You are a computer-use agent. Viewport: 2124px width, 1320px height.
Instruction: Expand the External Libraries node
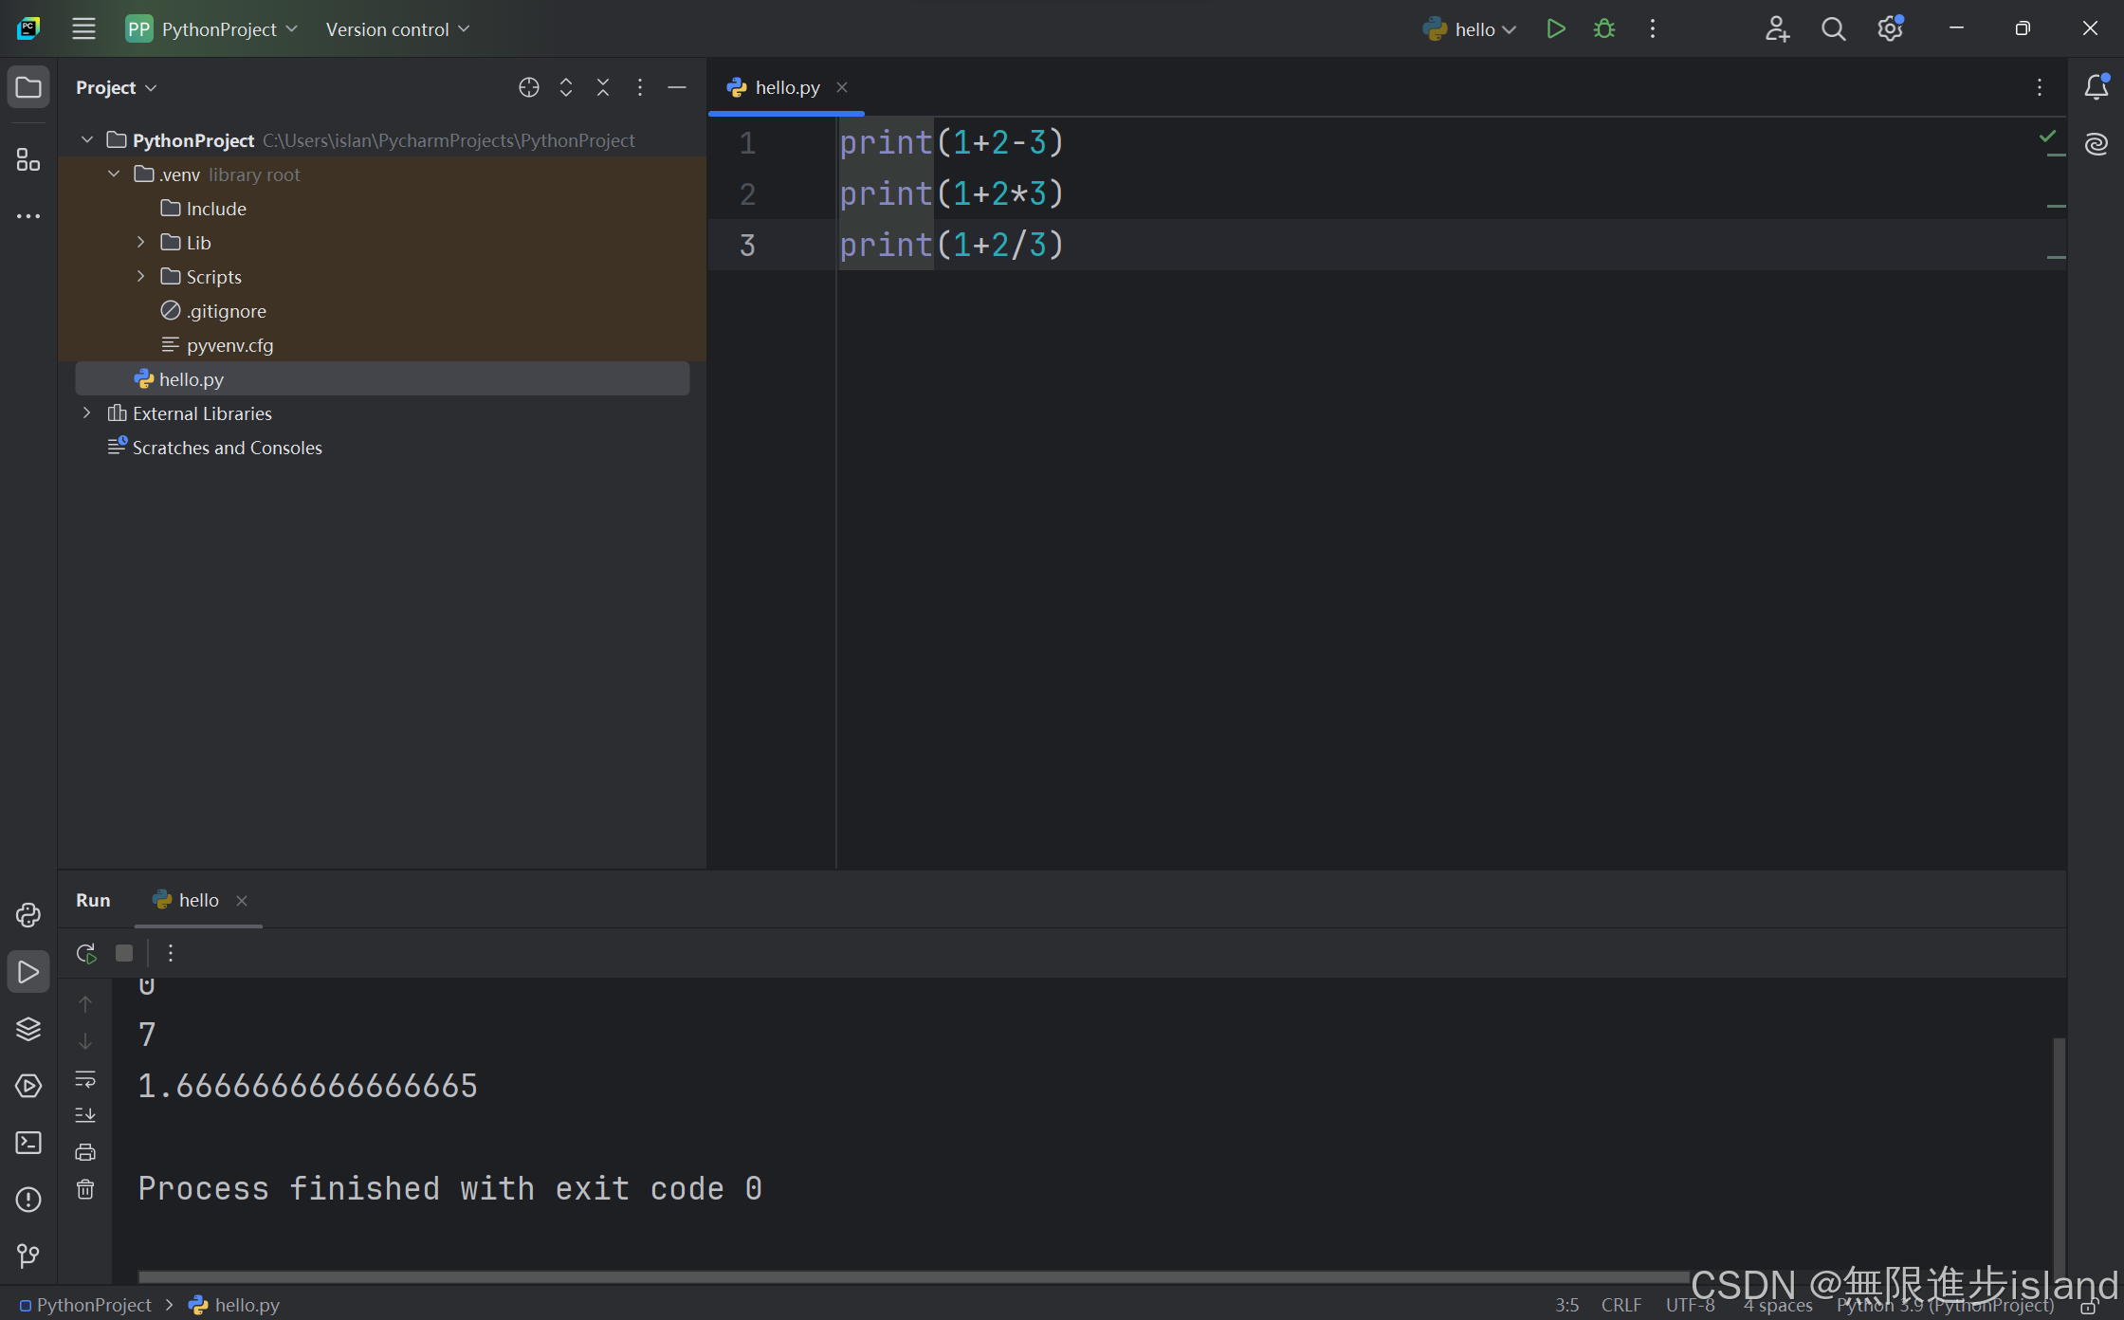click(87, 413)
